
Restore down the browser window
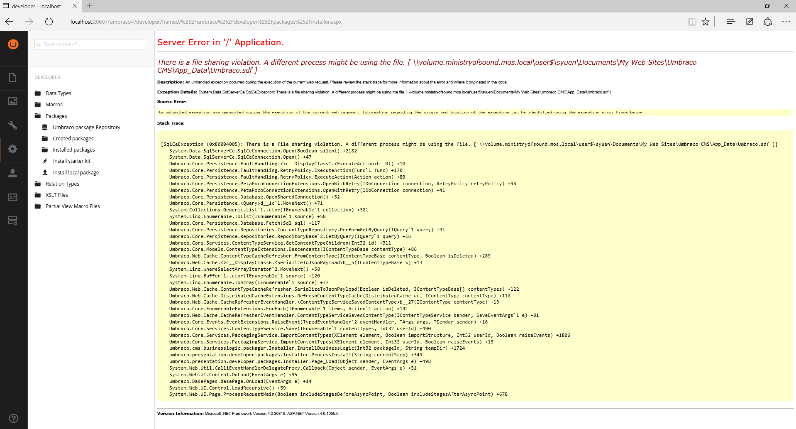(x=767, y=6)
